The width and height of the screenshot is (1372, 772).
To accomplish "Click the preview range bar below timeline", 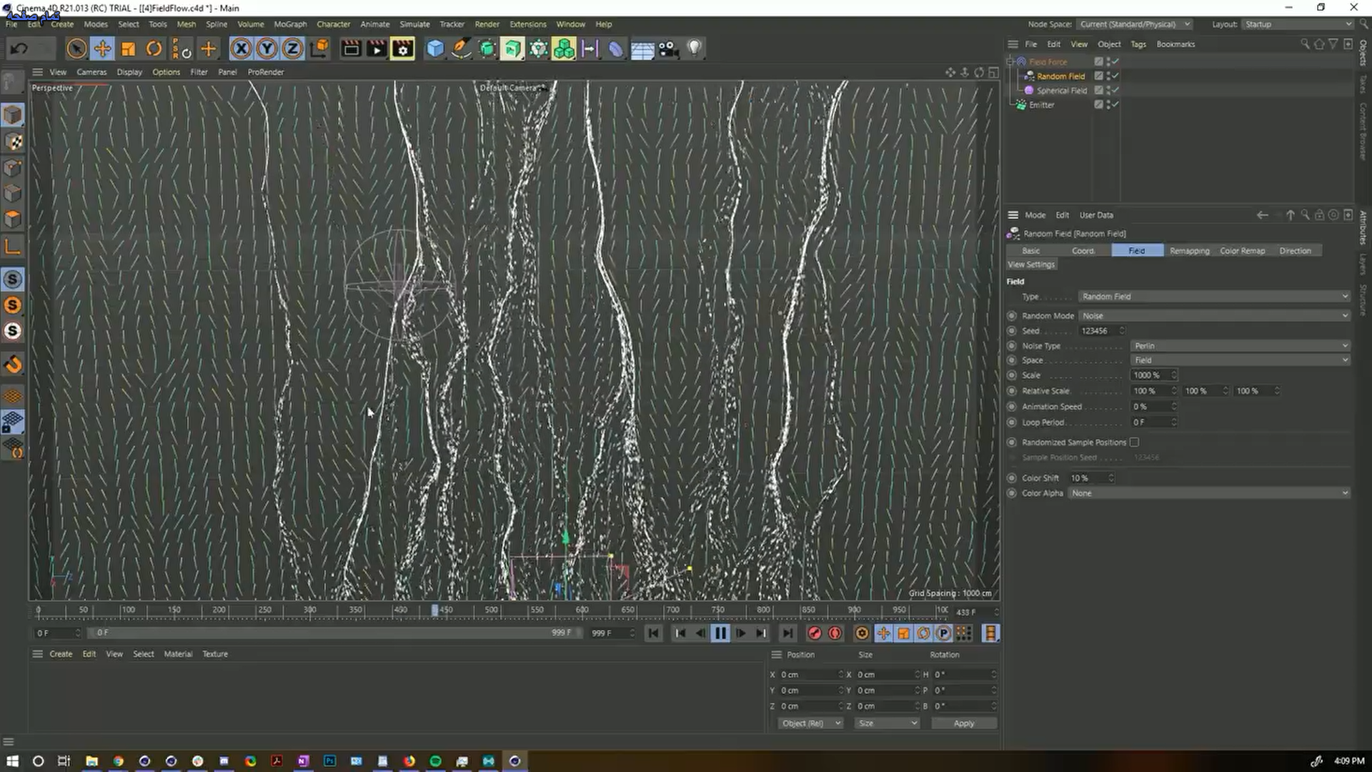I will click(x=333, y=633).
